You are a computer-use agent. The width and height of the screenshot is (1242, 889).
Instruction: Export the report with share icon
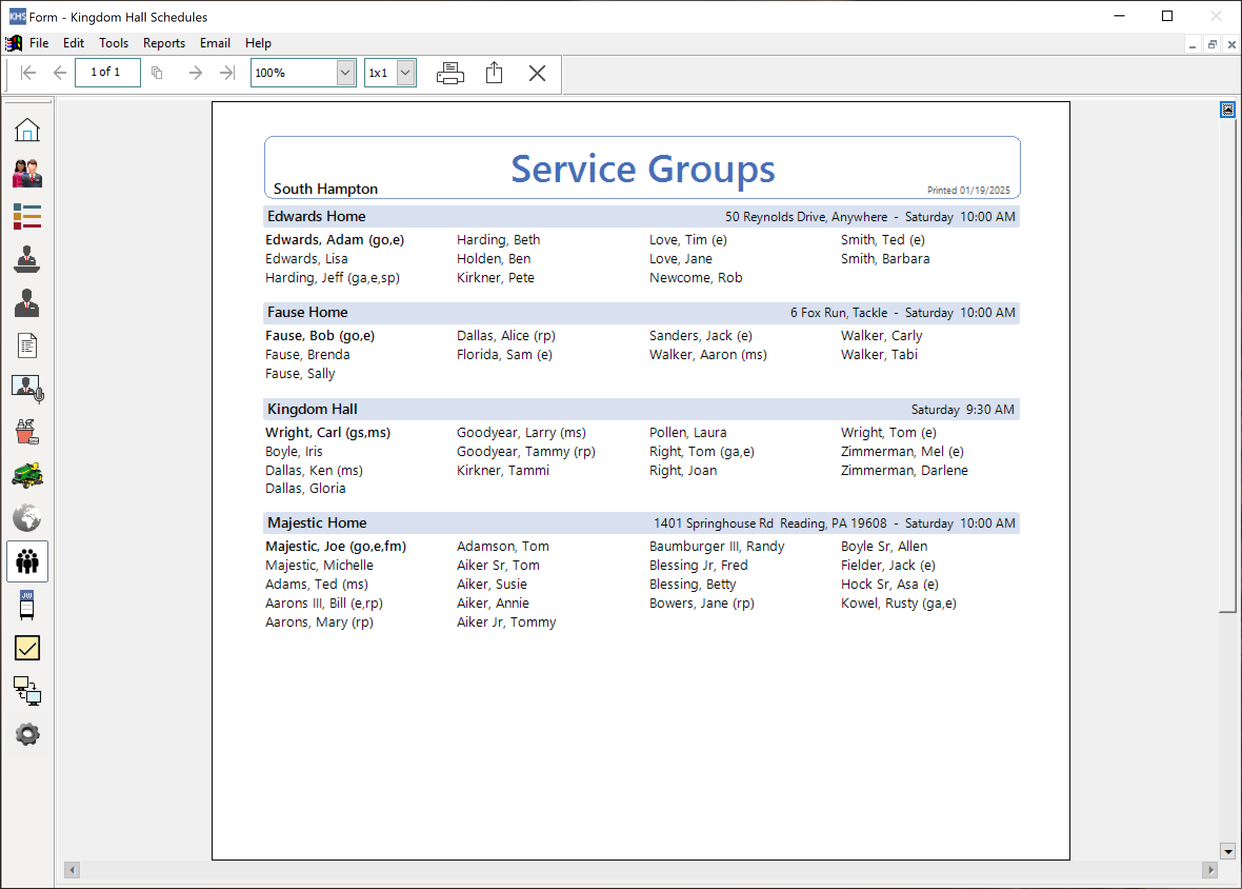coord(494,72)
